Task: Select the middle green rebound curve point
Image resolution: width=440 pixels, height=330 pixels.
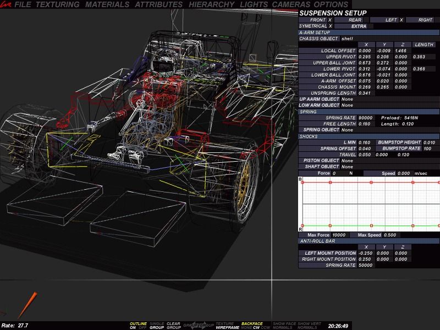Action: tap(372, 225)
